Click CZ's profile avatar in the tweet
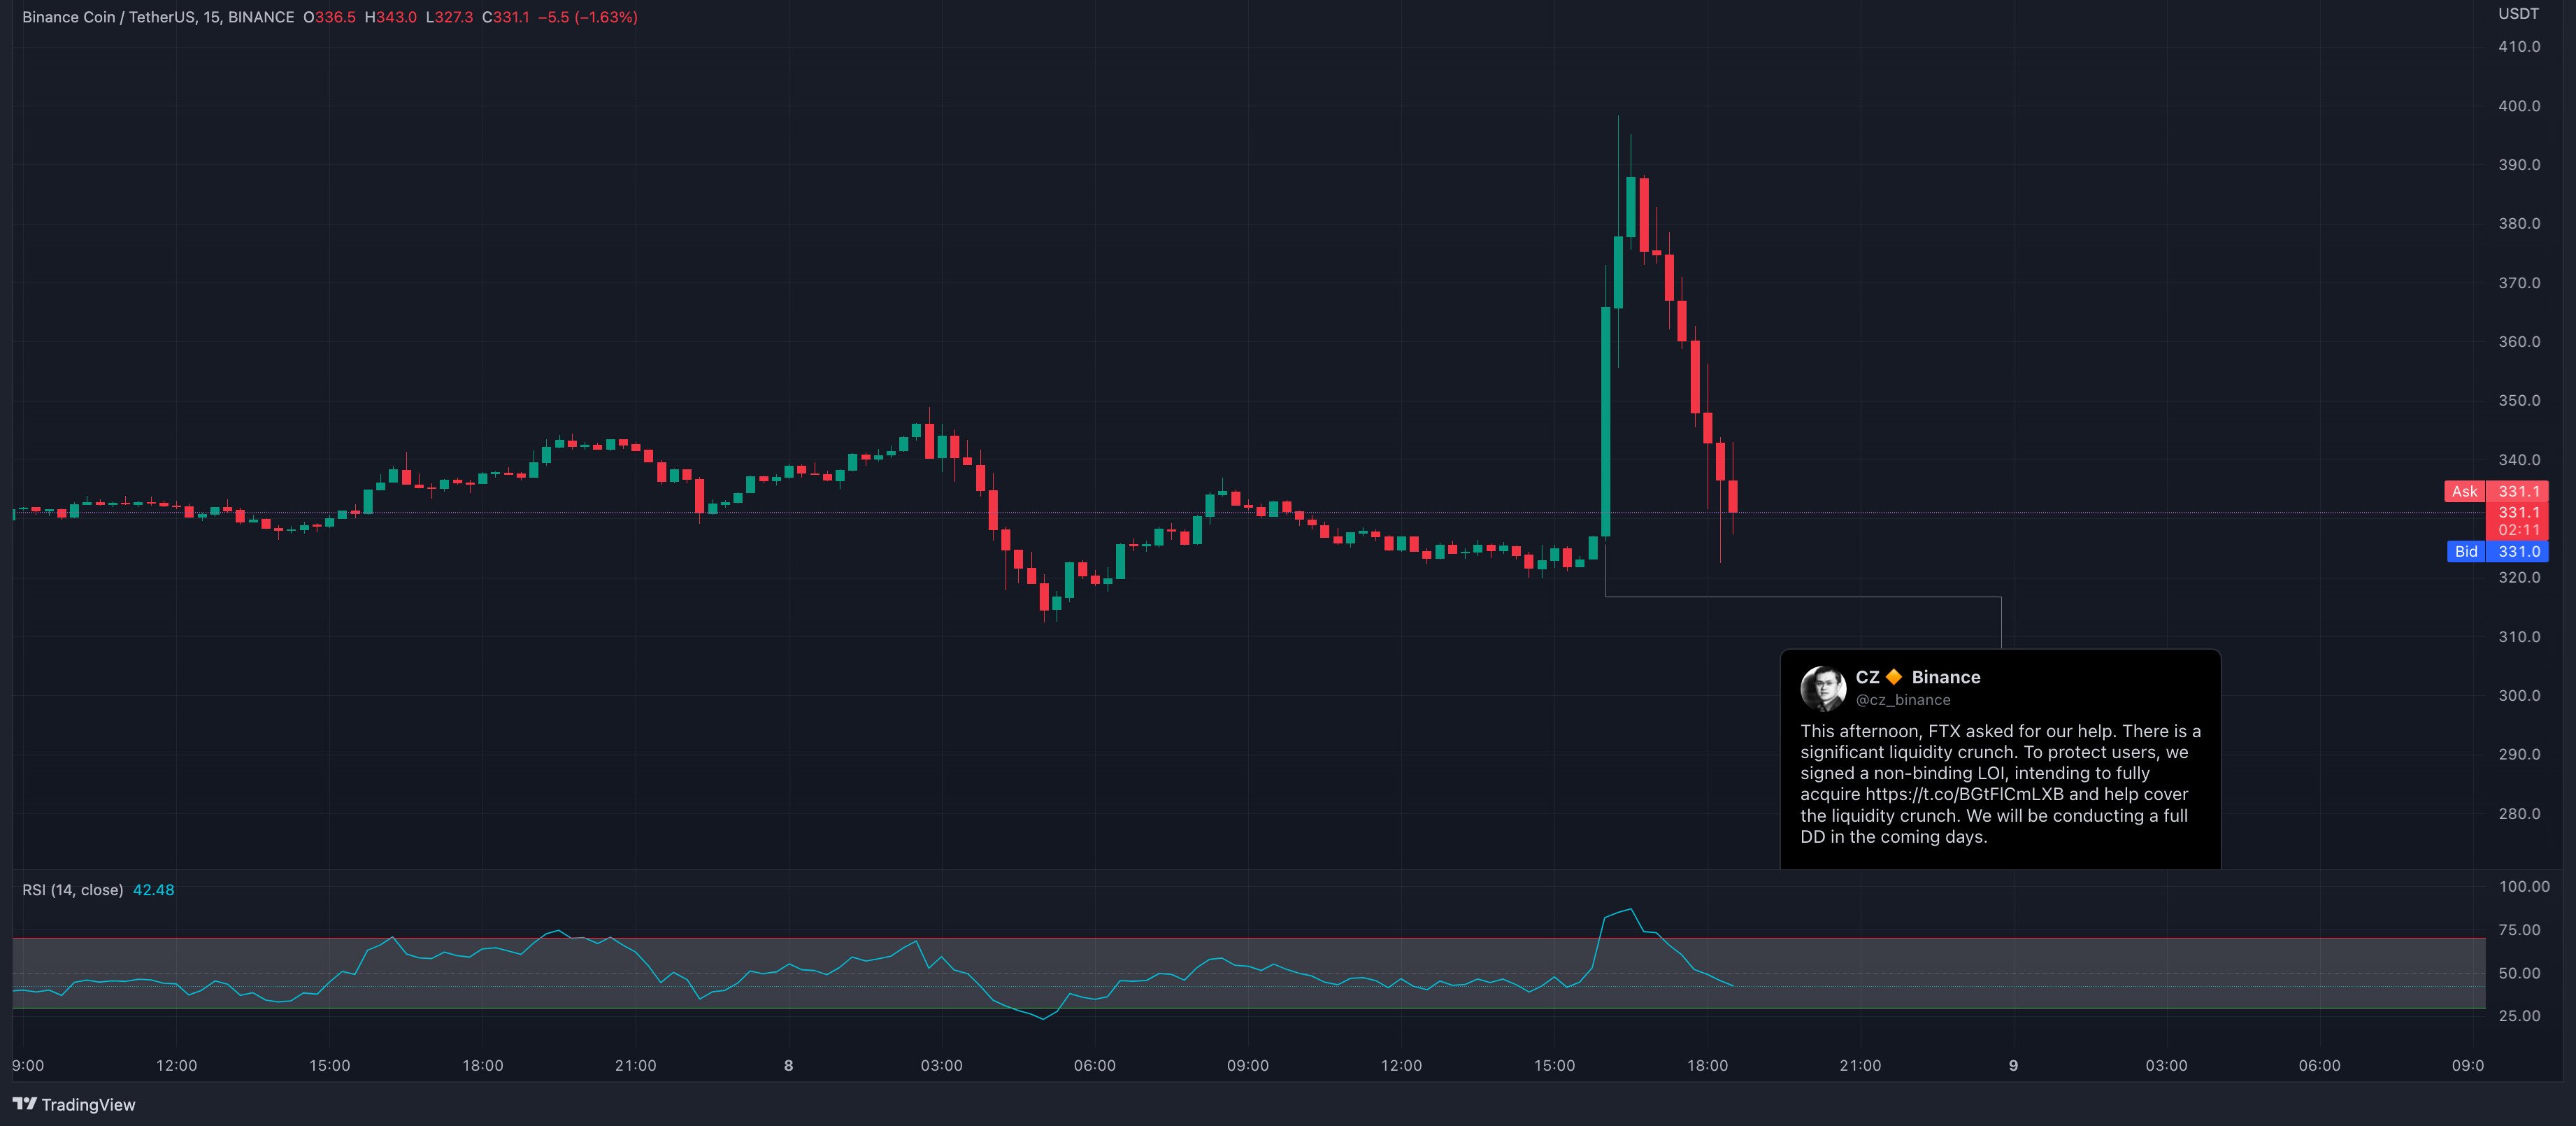 pos(1823,688)
